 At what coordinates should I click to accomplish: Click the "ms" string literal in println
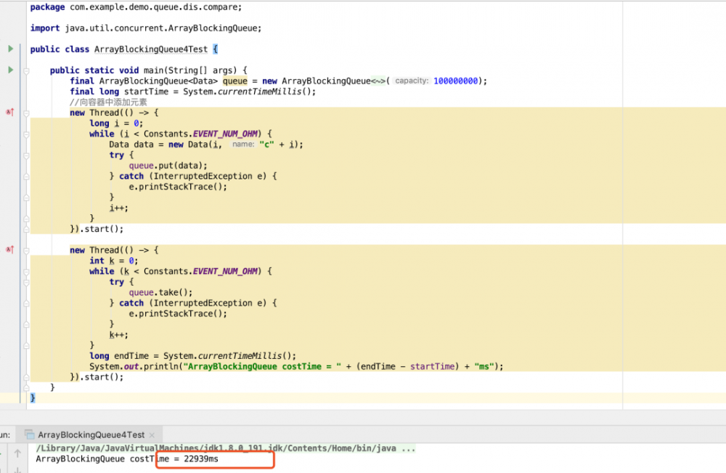point(484,366)
